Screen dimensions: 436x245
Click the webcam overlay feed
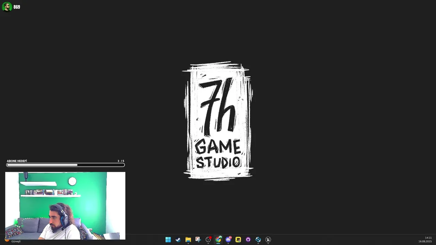pos(65,206)
